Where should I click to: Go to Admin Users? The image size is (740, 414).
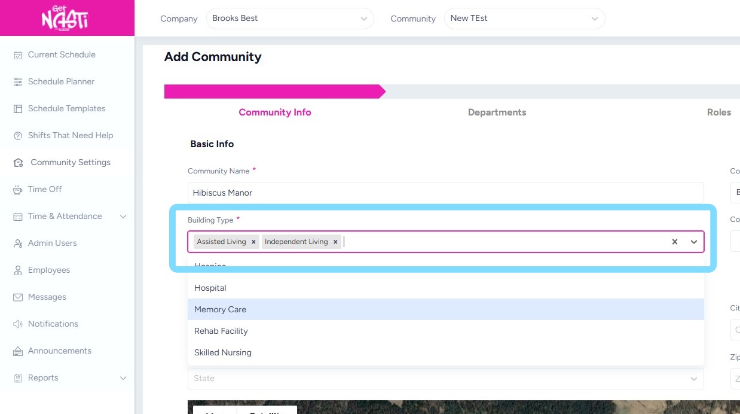pyautogui.click(x=52, y=243)
